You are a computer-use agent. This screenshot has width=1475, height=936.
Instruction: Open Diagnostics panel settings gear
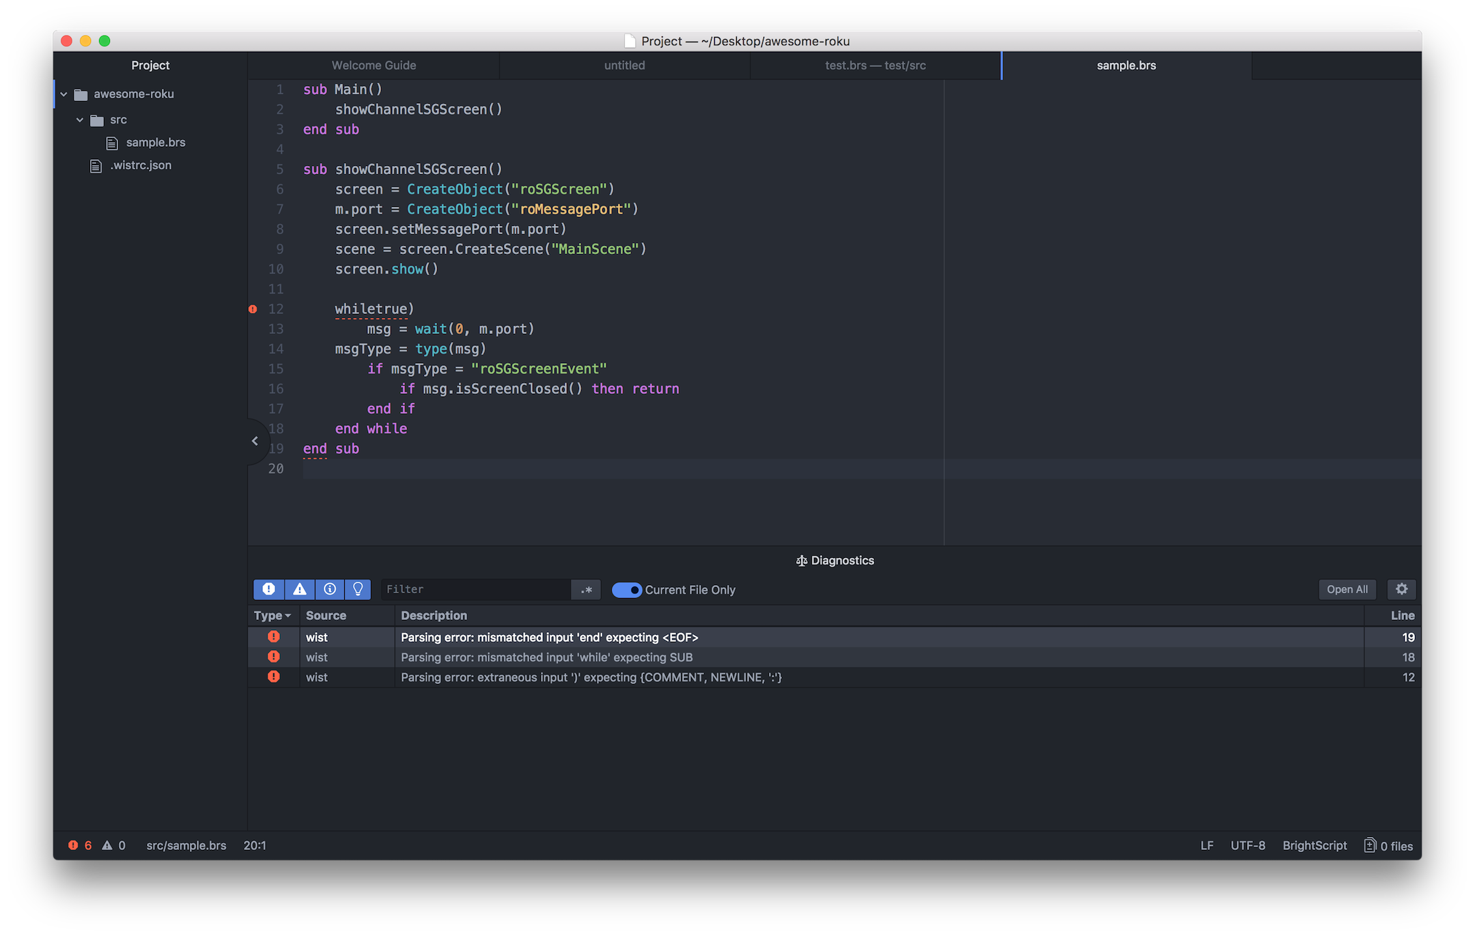(x=1401, y=589)
